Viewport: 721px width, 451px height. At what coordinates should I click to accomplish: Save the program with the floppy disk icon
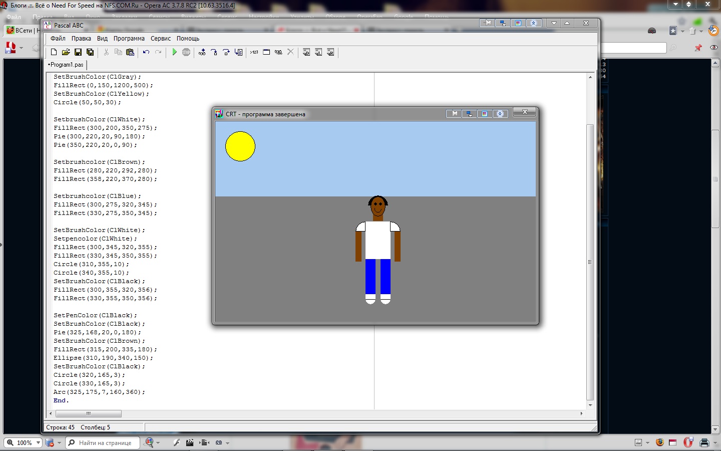[x=78, y=52]
